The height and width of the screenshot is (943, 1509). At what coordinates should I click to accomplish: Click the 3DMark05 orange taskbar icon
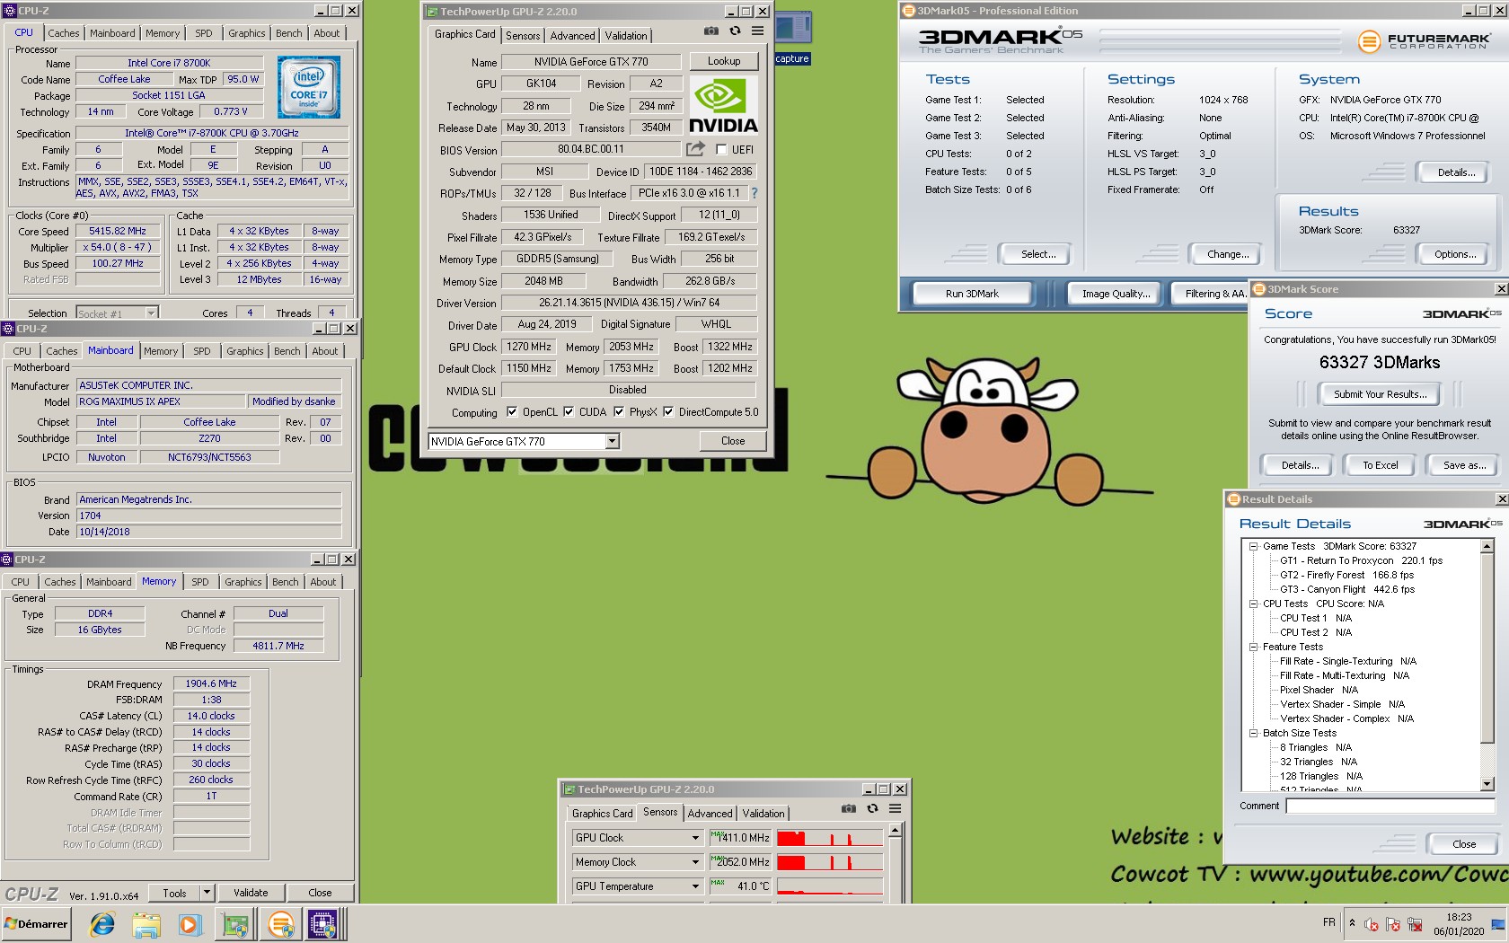280,924
